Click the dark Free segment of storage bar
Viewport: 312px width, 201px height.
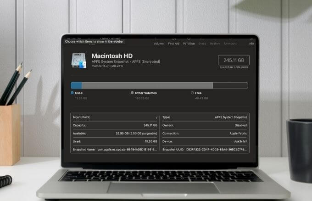230,85
